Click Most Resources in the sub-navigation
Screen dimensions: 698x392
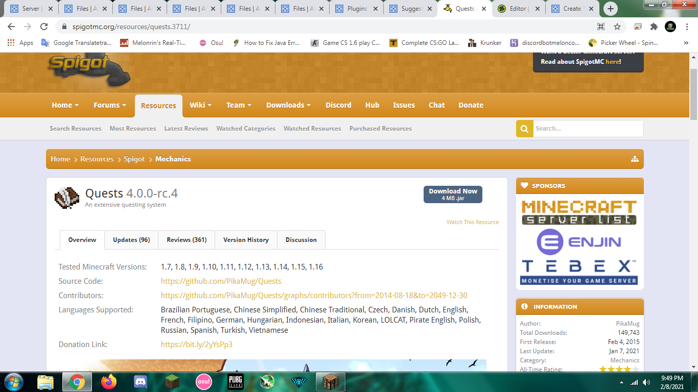[133, 129]
